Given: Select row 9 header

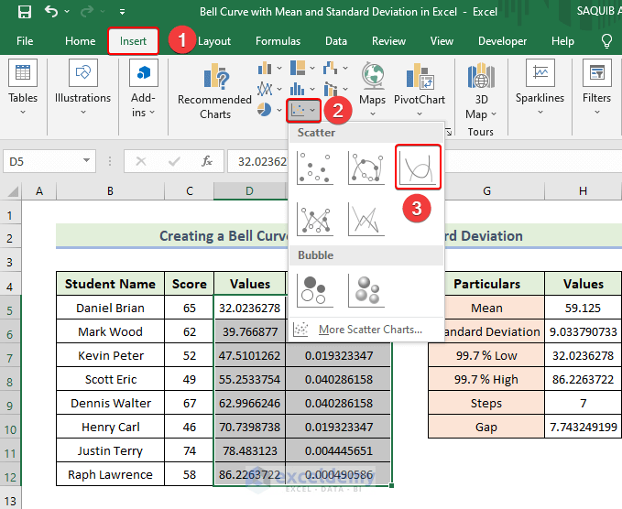Looking at the screenshot, I should (10, 406).
